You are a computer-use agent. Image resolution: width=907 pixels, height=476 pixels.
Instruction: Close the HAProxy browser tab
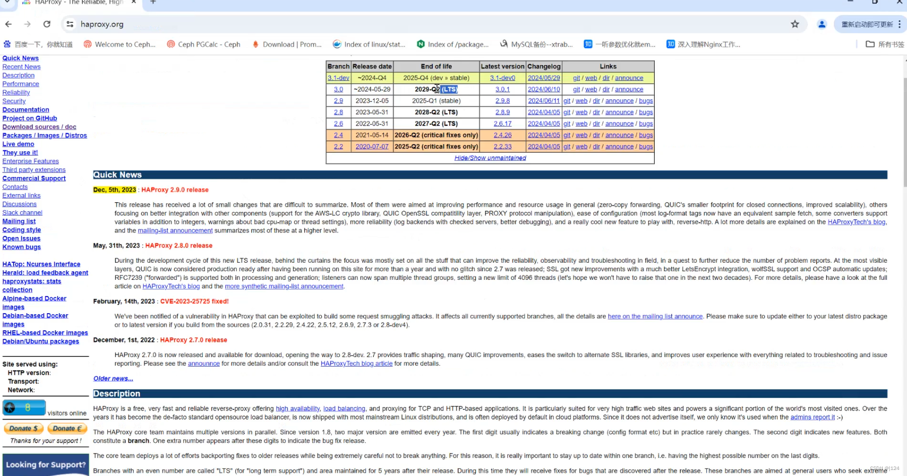tap(134, 3)
